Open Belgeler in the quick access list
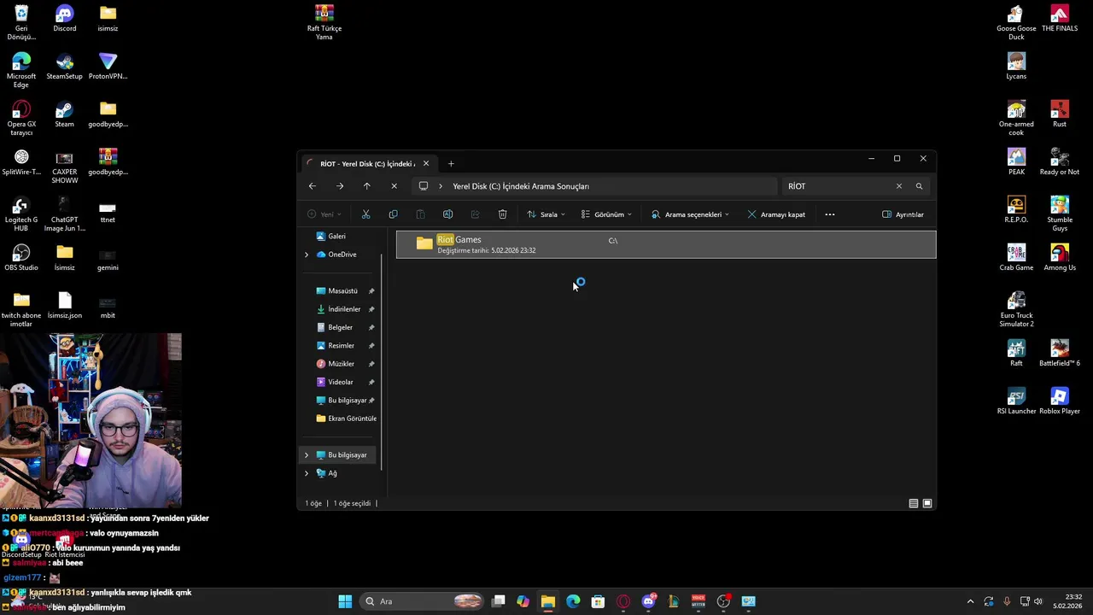 [x=340, y=328]
